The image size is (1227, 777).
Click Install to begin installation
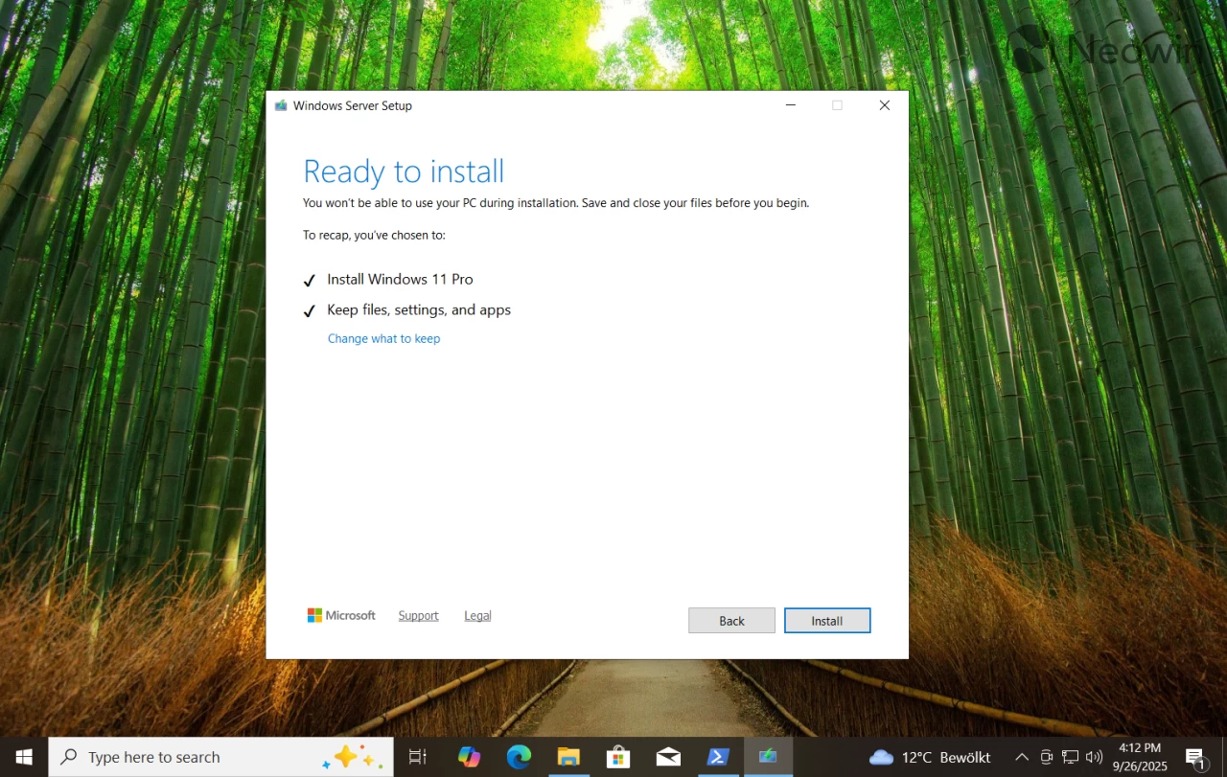[x=826, y=620]
